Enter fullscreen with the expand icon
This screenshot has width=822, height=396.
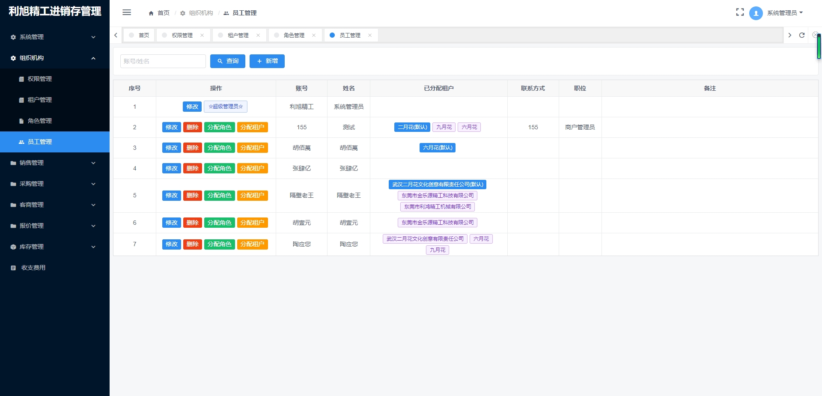pos(740,12)
